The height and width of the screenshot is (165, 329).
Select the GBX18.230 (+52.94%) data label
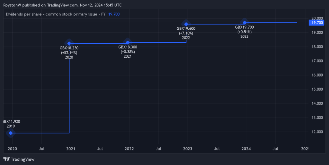(69, 50)
